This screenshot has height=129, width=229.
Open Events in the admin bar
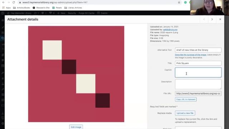103,13
